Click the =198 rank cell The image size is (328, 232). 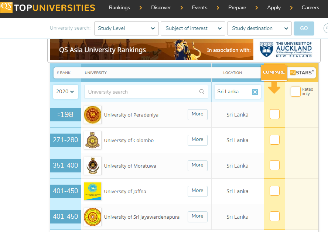tap(65, 115)
